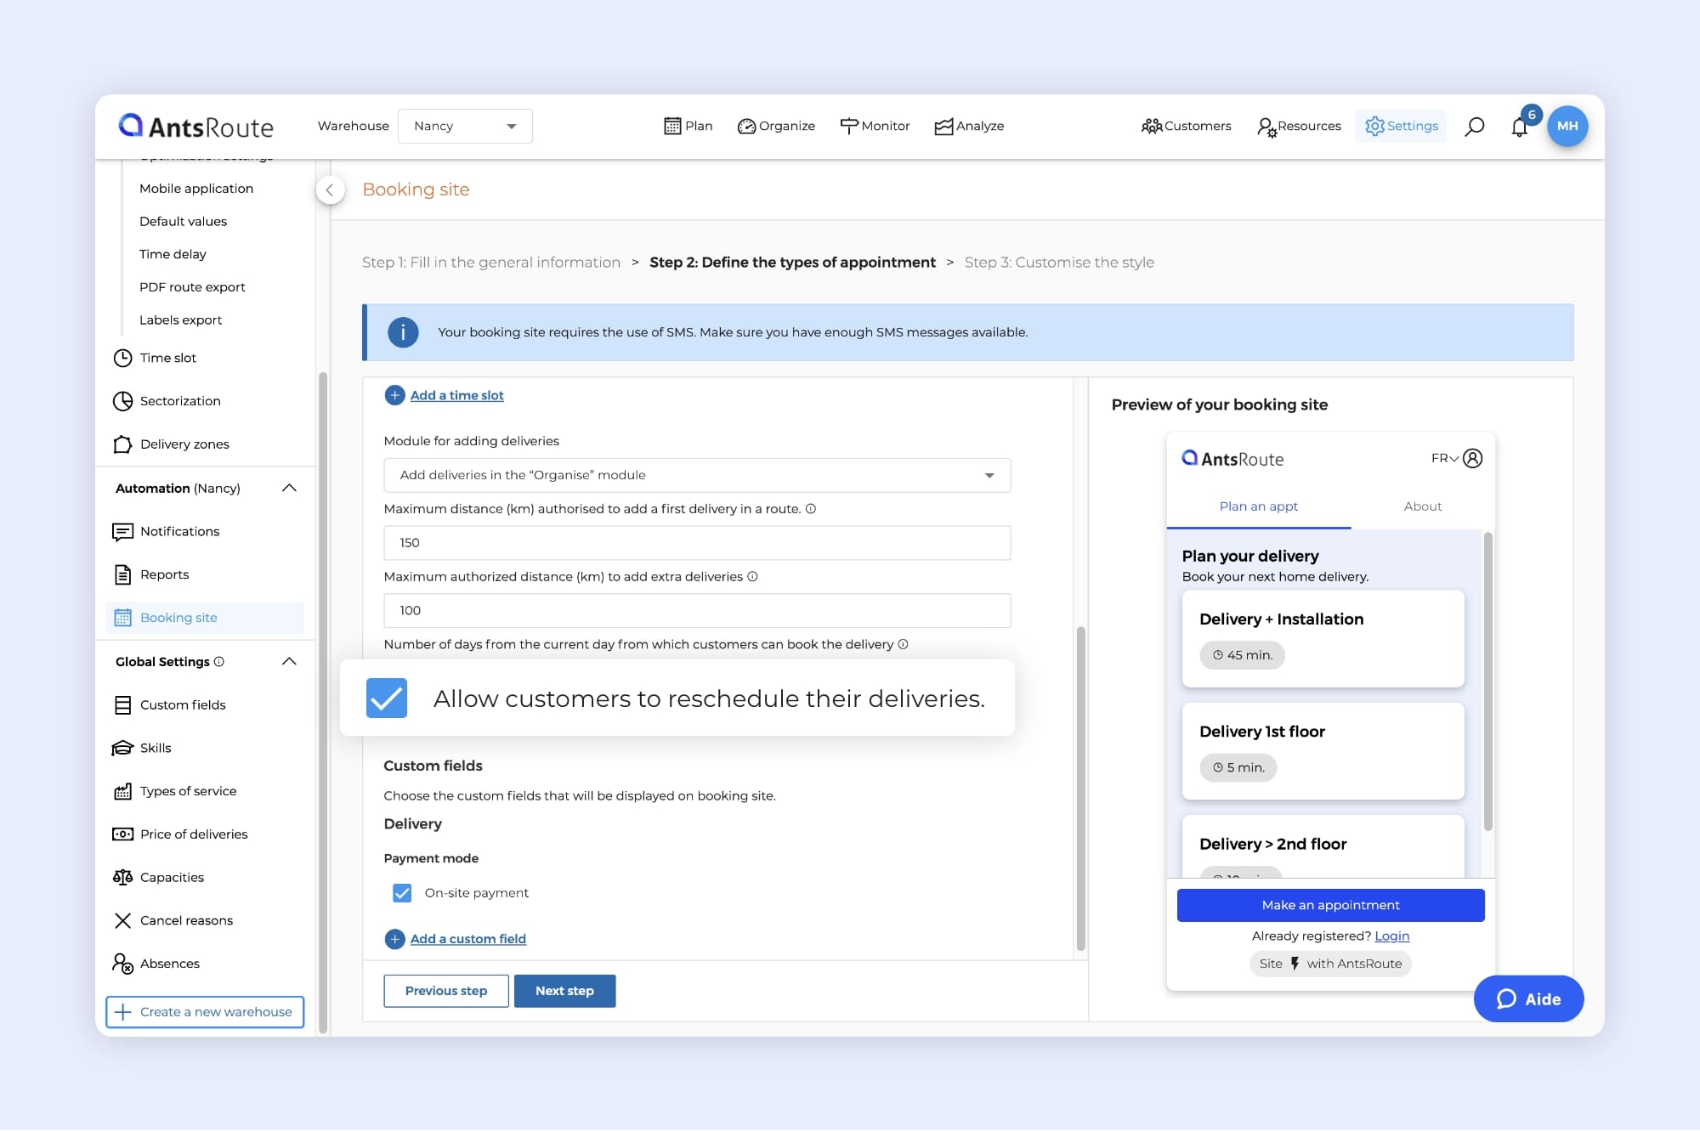Image resolution: width=1700 pixels, height=1131 pixels.
Task: Open Sectorization from the sidebar
Action: (180, 401)
